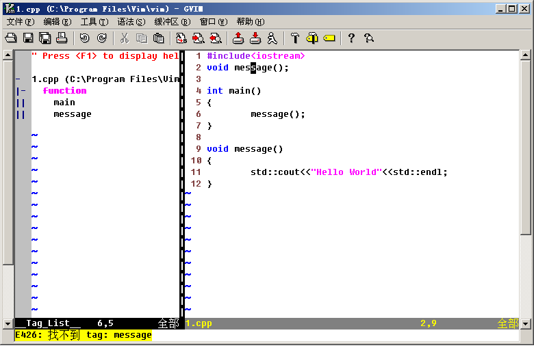534x350 pixels.
Task: Click the Build Tags icon
Action: click(312, 38)
